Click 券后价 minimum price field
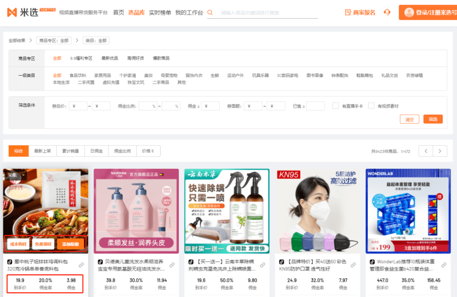 (x=78, y=106)
